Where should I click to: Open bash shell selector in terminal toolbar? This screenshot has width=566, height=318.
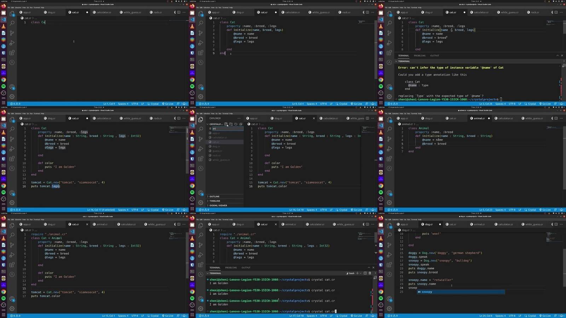click(x=350, y=273)
